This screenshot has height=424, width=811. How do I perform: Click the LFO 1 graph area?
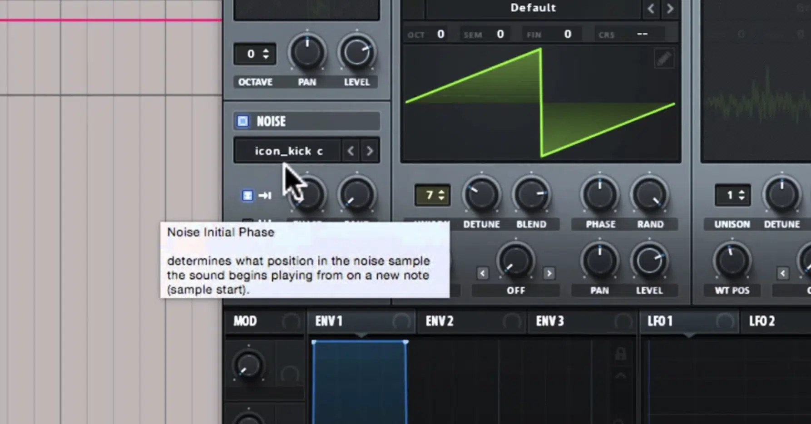pyautogui.click(x=727, y=381)
